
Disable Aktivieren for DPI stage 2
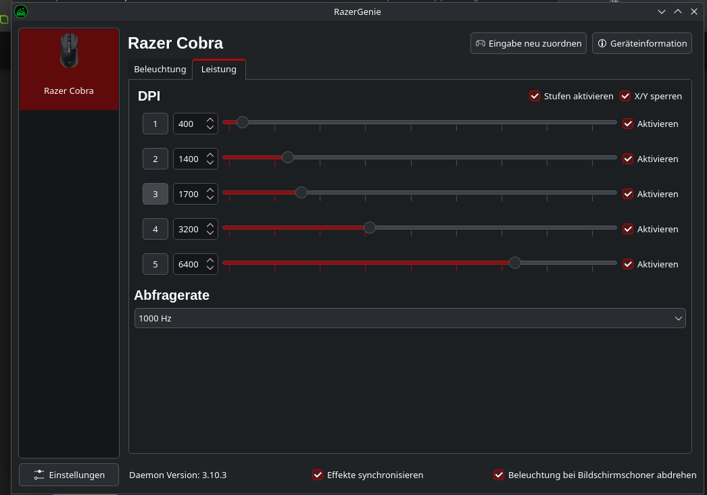628,159
